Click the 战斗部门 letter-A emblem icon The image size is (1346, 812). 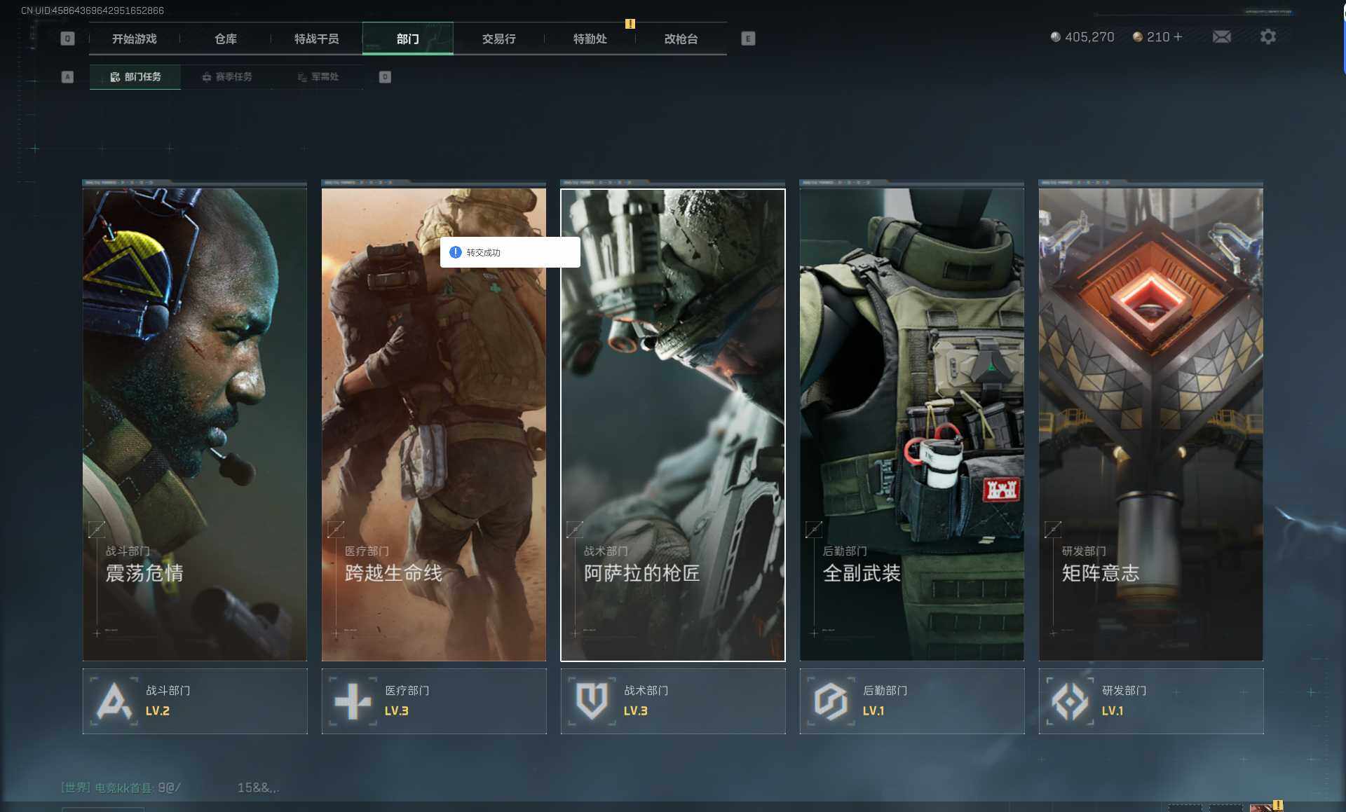click(x=114, y=701)
